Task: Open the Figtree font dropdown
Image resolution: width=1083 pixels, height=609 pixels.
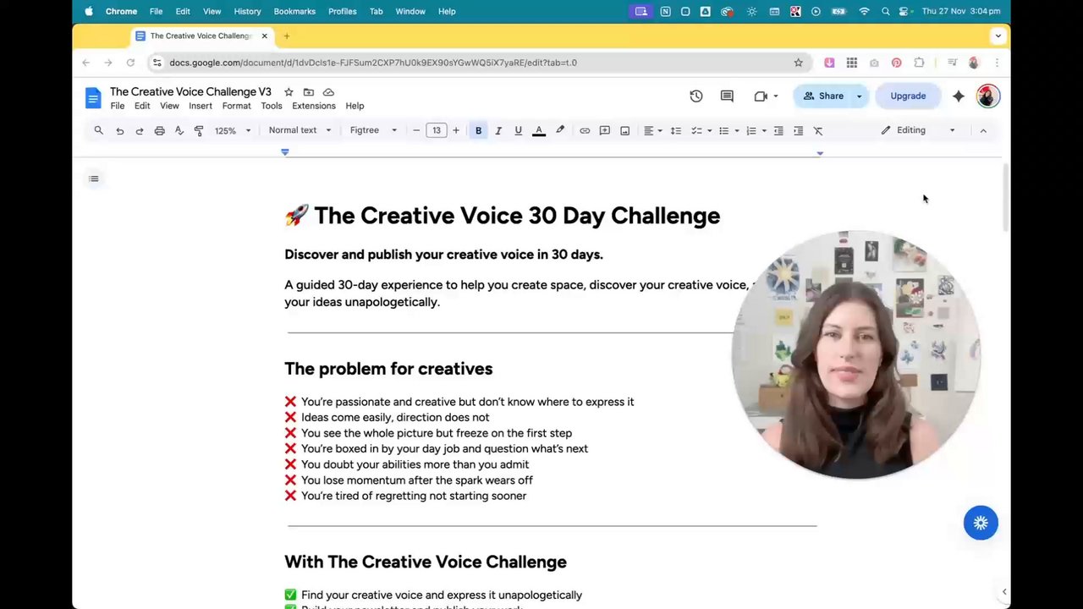Action: 373,130
